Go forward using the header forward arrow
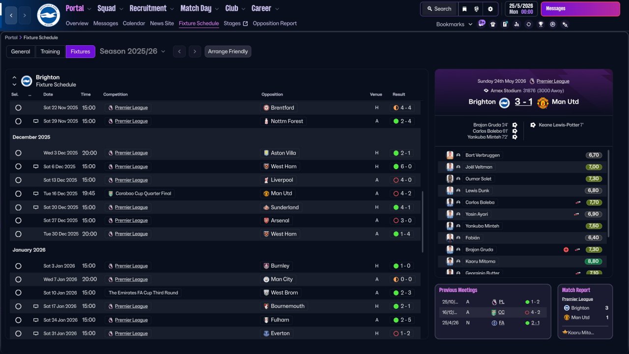The image size is (629, 354). 25,15
